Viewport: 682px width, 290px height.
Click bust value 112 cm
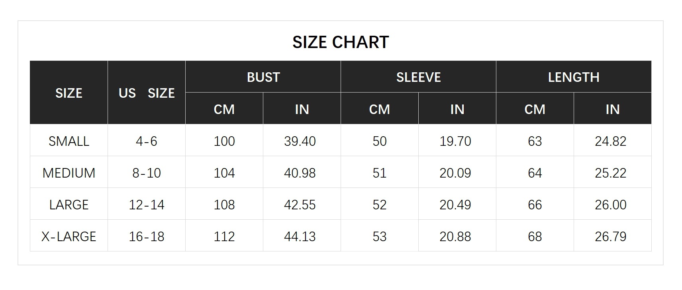pyautogui.click(x=224, y=236)
